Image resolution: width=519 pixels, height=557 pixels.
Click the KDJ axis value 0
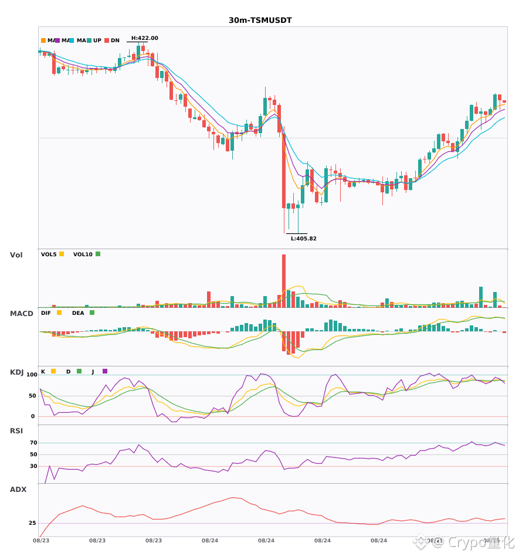pos(33,416)
